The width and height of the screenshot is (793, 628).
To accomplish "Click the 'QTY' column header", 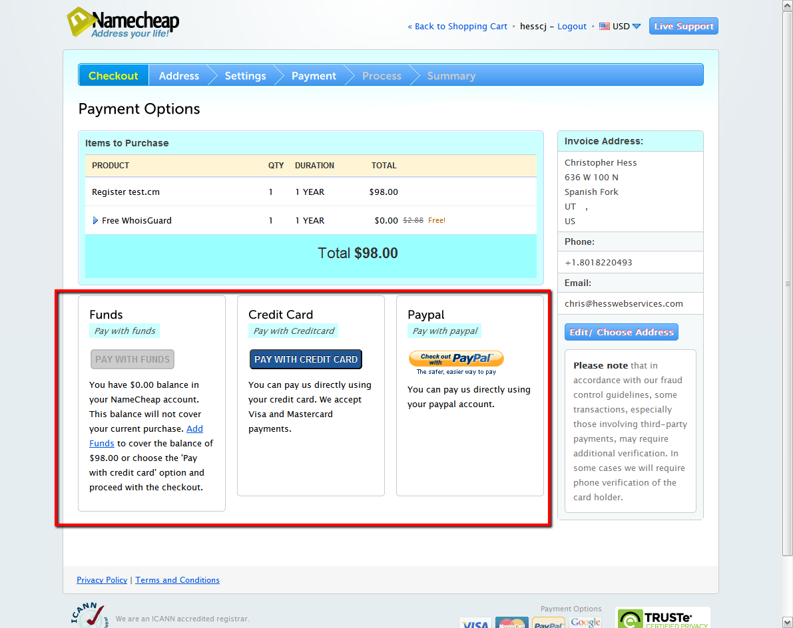I will [276, 166].
